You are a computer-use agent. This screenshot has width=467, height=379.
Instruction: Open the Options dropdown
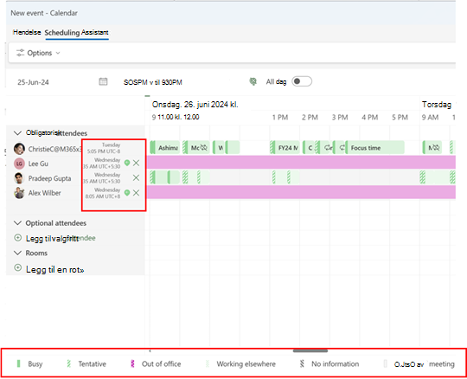[x=38, y=53]
